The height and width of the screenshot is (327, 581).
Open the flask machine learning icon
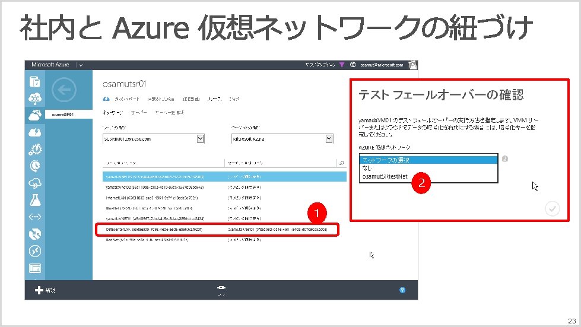coord(35,200)
